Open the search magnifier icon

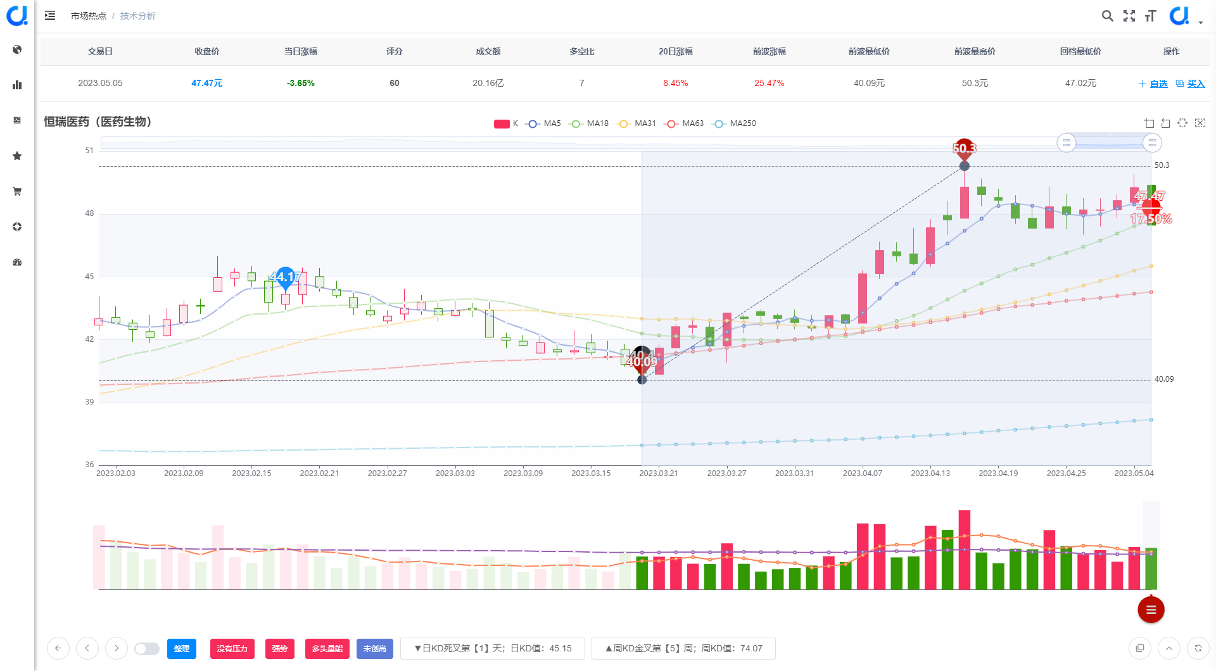coord(1107,16)
